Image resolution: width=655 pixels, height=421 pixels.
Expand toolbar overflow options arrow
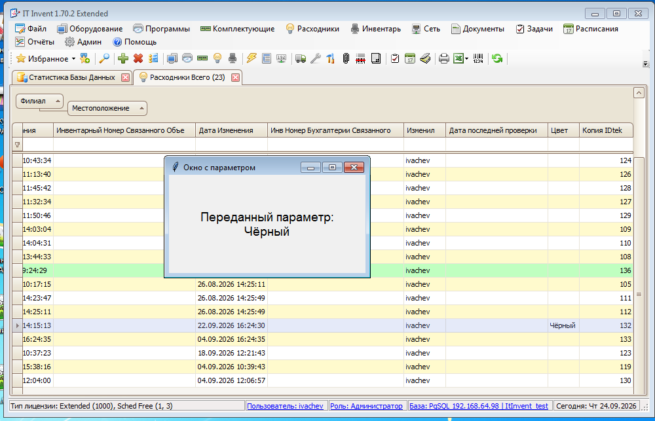[645, 64]
